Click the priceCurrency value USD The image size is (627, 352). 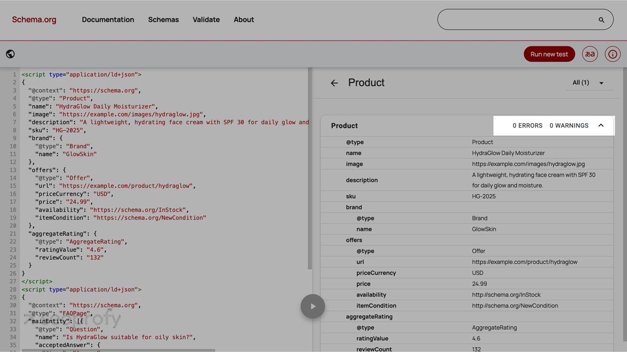point(478,273)
